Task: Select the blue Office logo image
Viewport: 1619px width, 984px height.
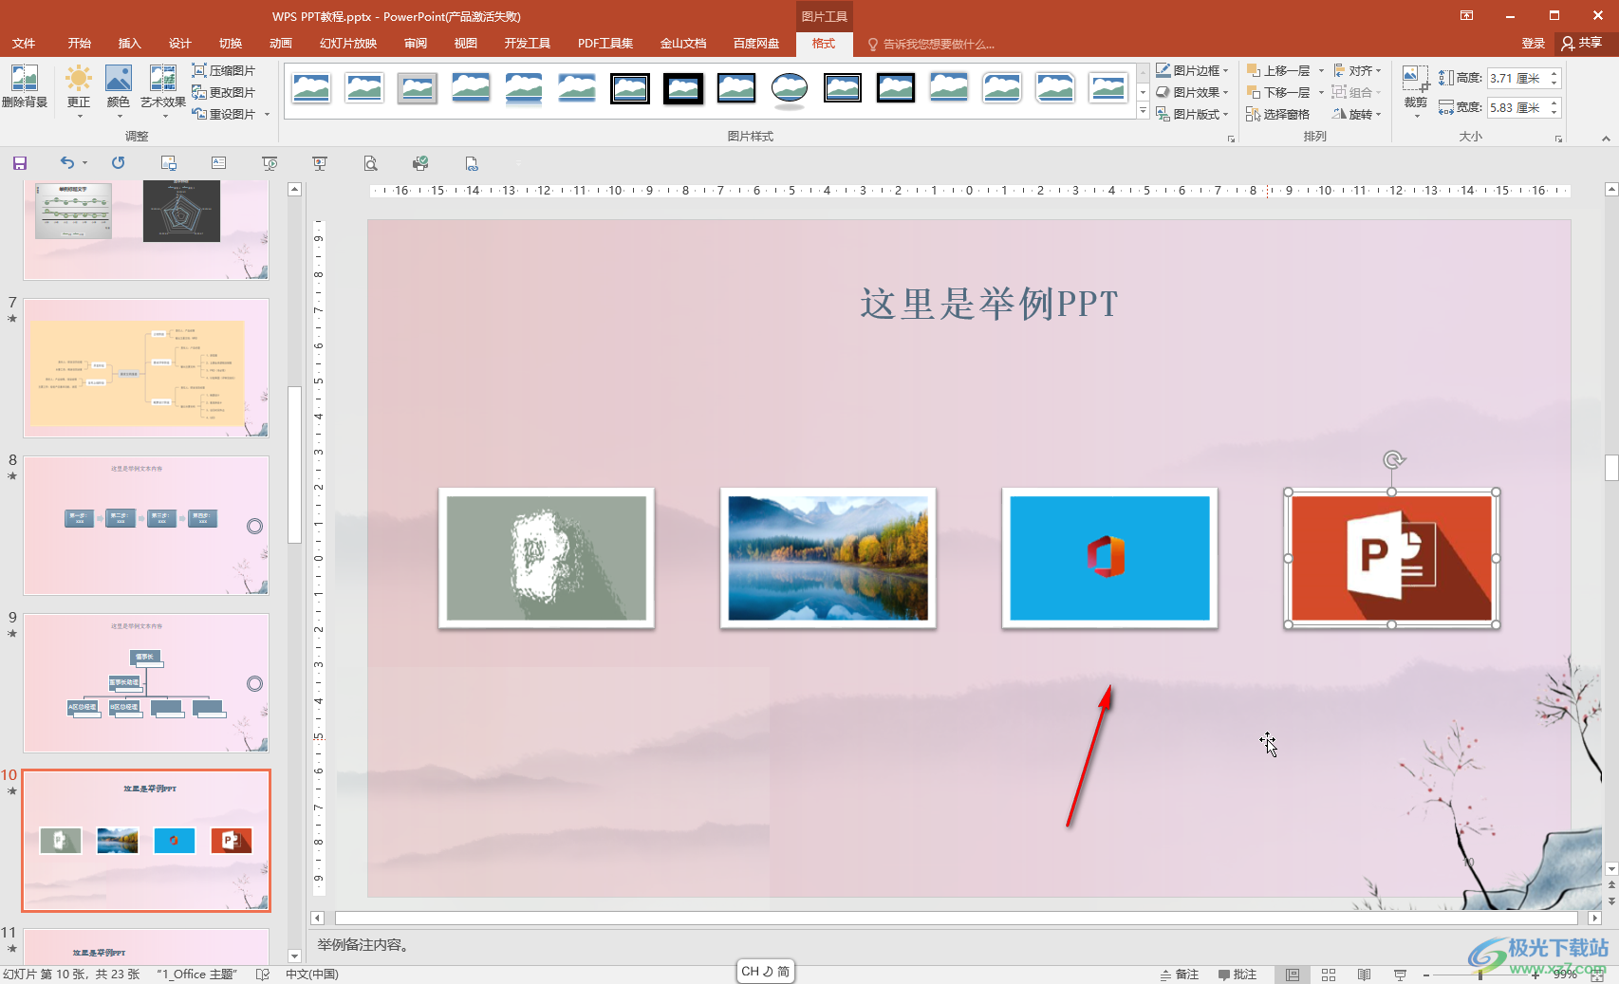Action: (x=1109, y=558)
